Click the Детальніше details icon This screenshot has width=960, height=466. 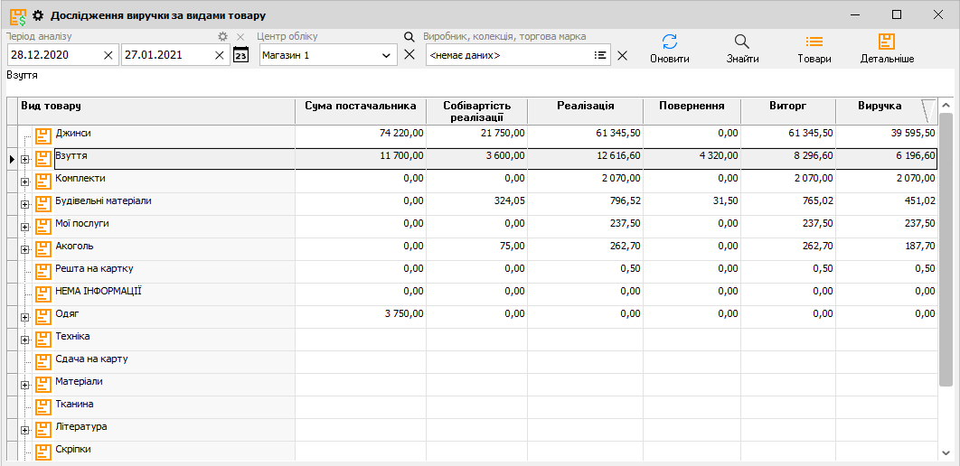click(x=887, y=42)
